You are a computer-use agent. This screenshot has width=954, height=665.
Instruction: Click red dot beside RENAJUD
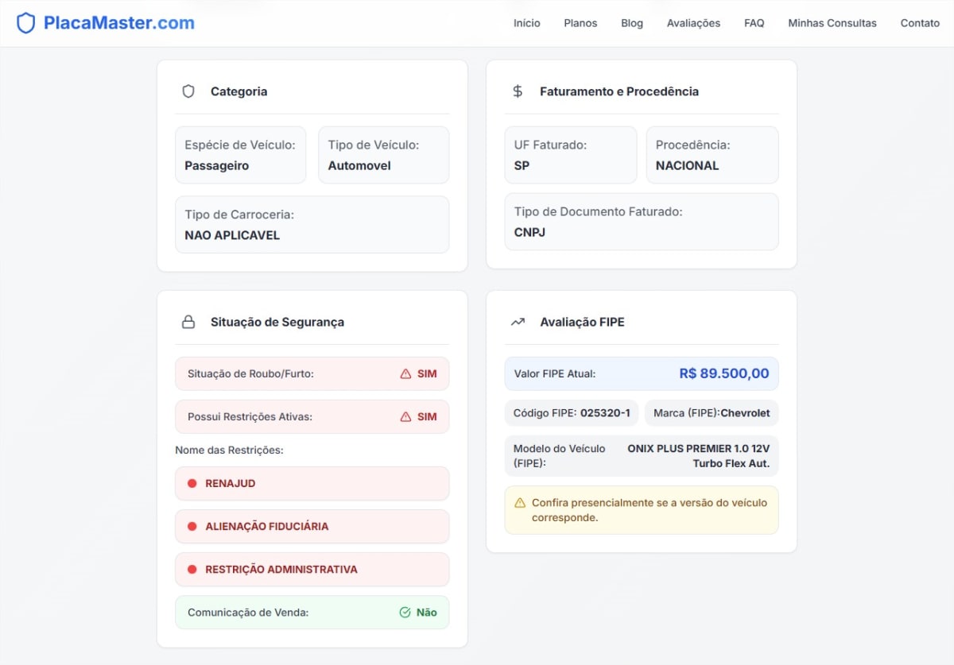[192, 483]
